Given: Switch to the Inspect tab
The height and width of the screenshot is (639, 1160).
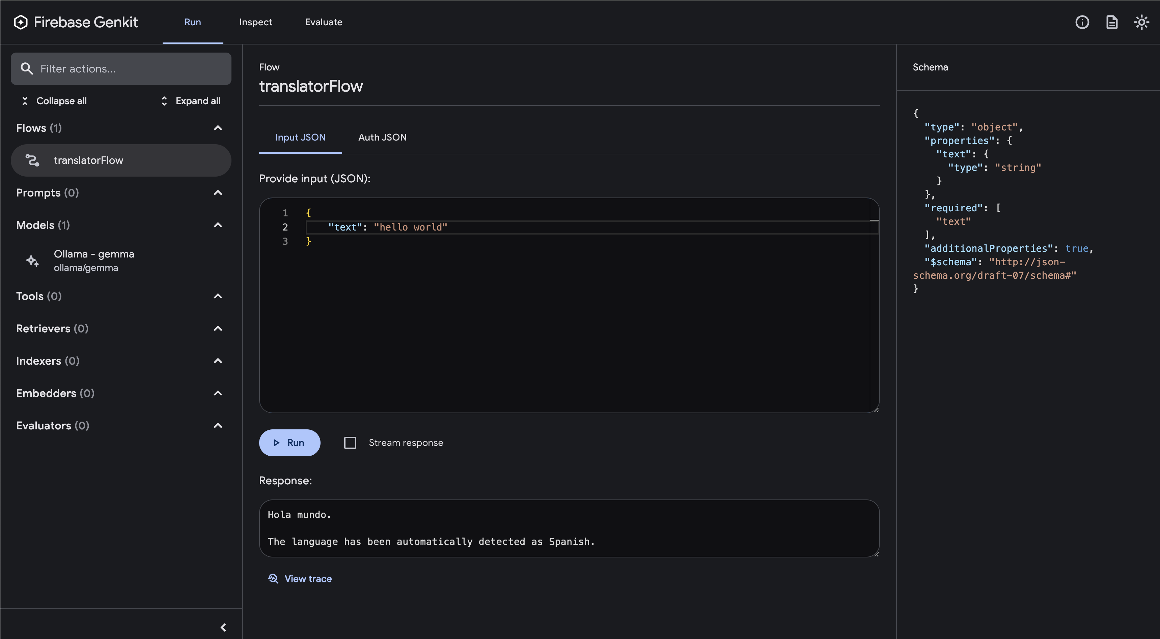Looking at the screenshot, I should [x=256, y=22].
